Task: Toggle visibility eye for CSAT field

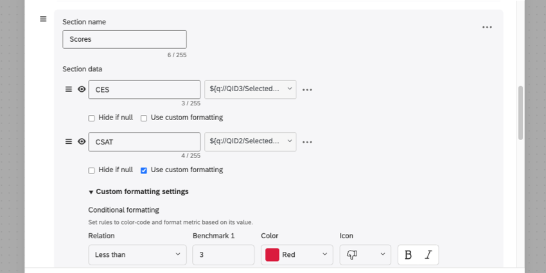Action: 82,142
